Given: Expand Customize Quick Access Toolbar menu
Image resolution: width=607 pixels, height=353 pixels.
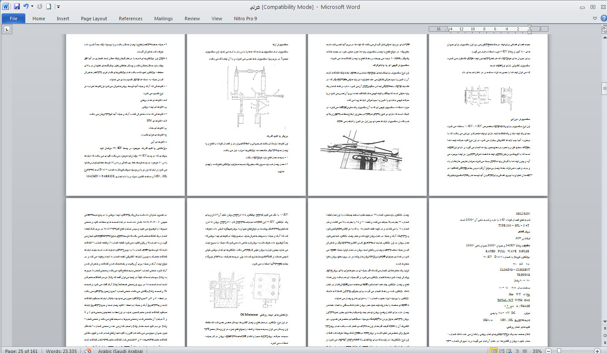Looking at the screenshot, I should (x=58, y=7).
